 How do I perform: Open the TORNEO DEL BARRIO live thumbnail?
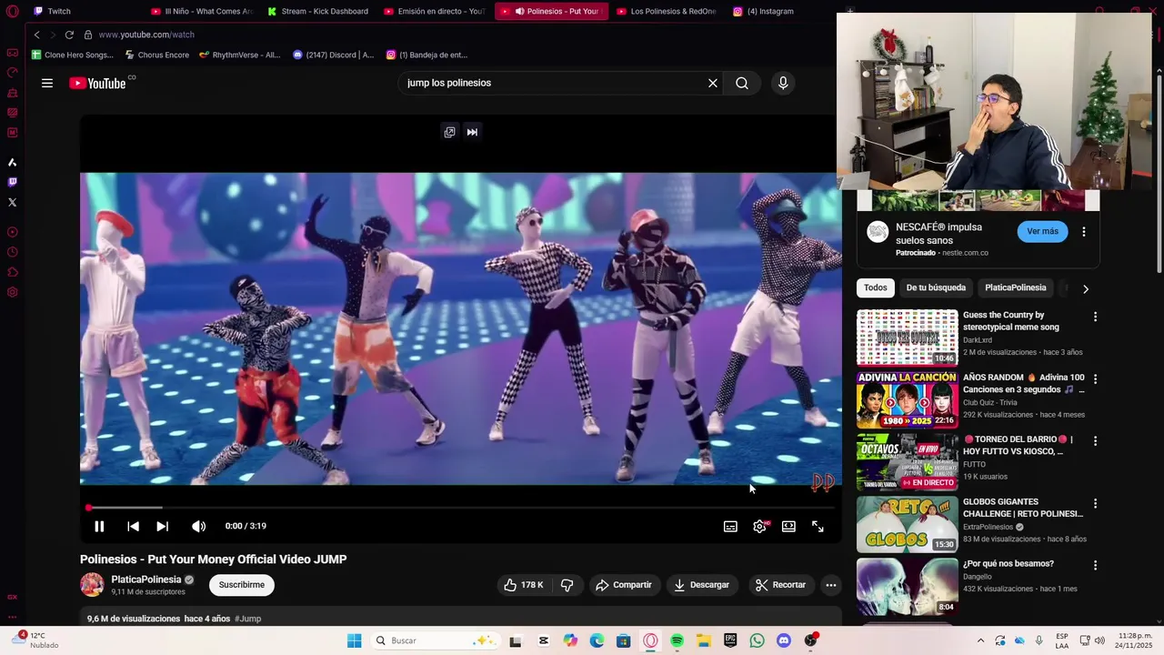[907, 462]
